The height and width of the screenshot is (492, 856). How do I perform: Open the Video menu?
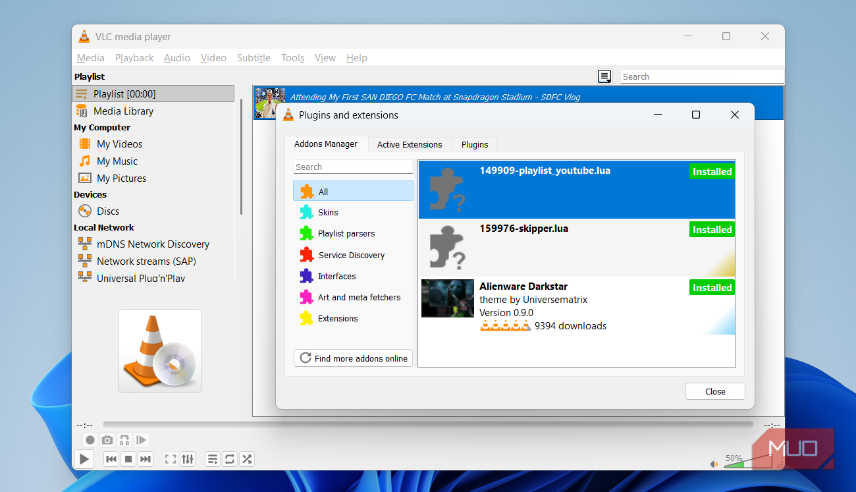(x=213, y=58)
